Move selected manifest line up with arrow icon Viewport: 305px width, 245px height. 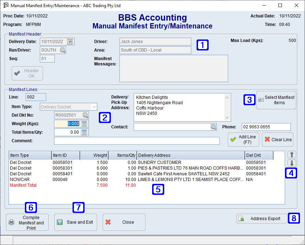coord(291,155)
